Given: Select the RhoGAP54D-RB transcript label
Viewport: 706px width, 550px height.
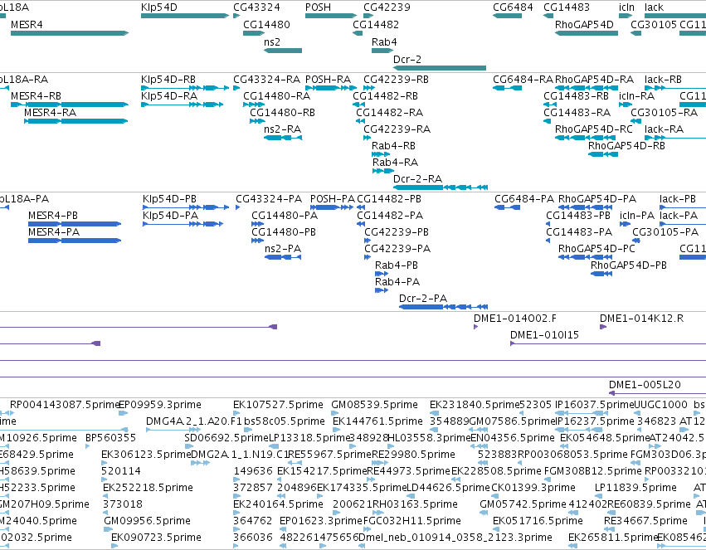Looking at the screenshot, I should click(626, 146).
